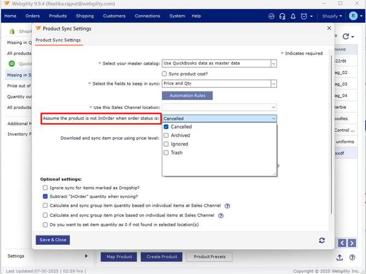
Task: Tick Ignore sync for items marked as Dropship
Action: pyautogui.click(x=45, y=188)
